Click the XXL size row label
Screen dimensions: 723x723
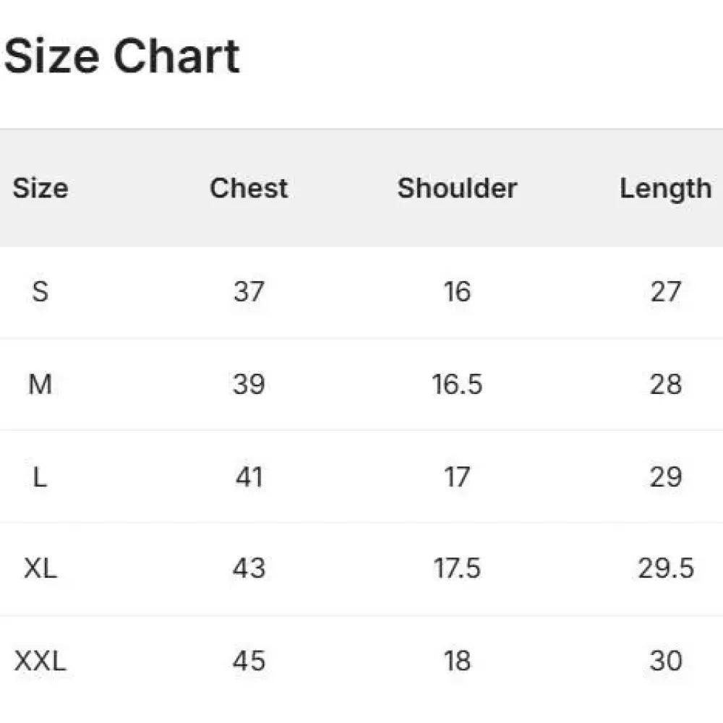tap(40, 661)
